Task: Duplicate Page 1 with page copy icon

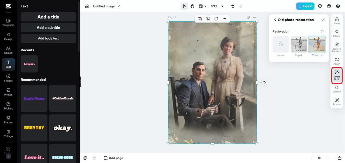Action: coord(248,17)
